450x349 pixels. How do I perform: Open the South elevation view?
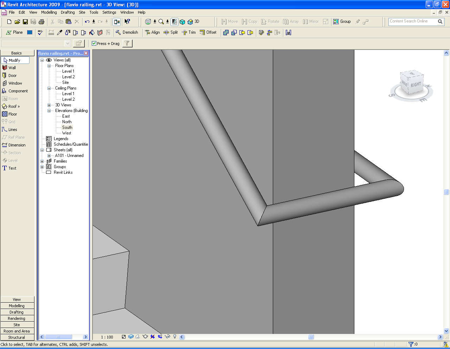pyautogui.click(x=67, y=127)
